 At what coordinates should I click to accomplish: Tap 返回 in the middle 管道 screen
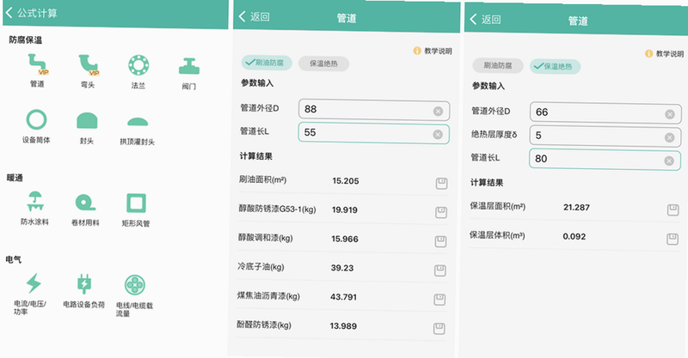coord(254,16)
